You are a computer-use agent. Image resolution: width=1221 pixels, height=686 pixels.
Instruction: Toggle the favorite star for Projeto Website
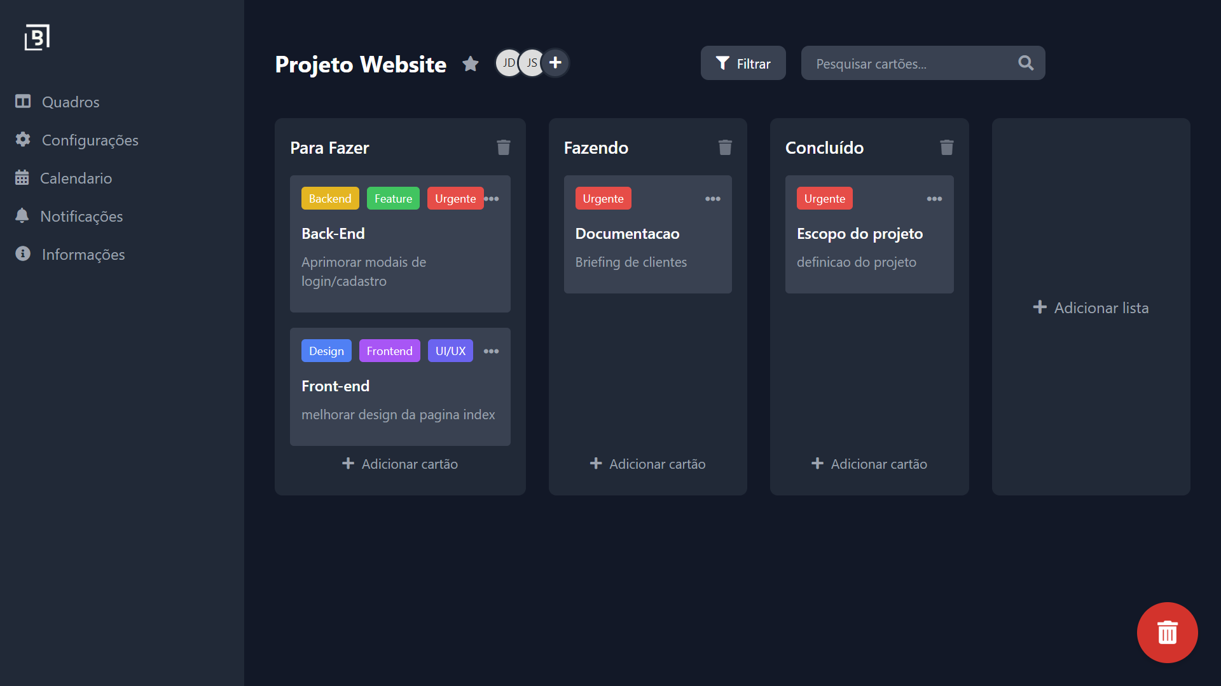471,64
